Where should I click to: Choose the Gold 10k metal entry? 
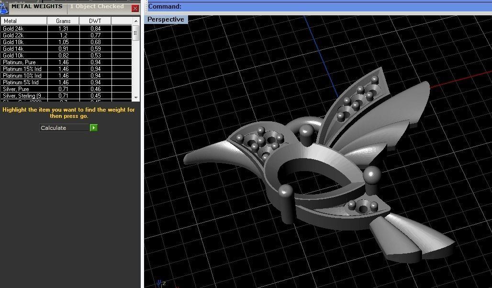coord(66,56)
